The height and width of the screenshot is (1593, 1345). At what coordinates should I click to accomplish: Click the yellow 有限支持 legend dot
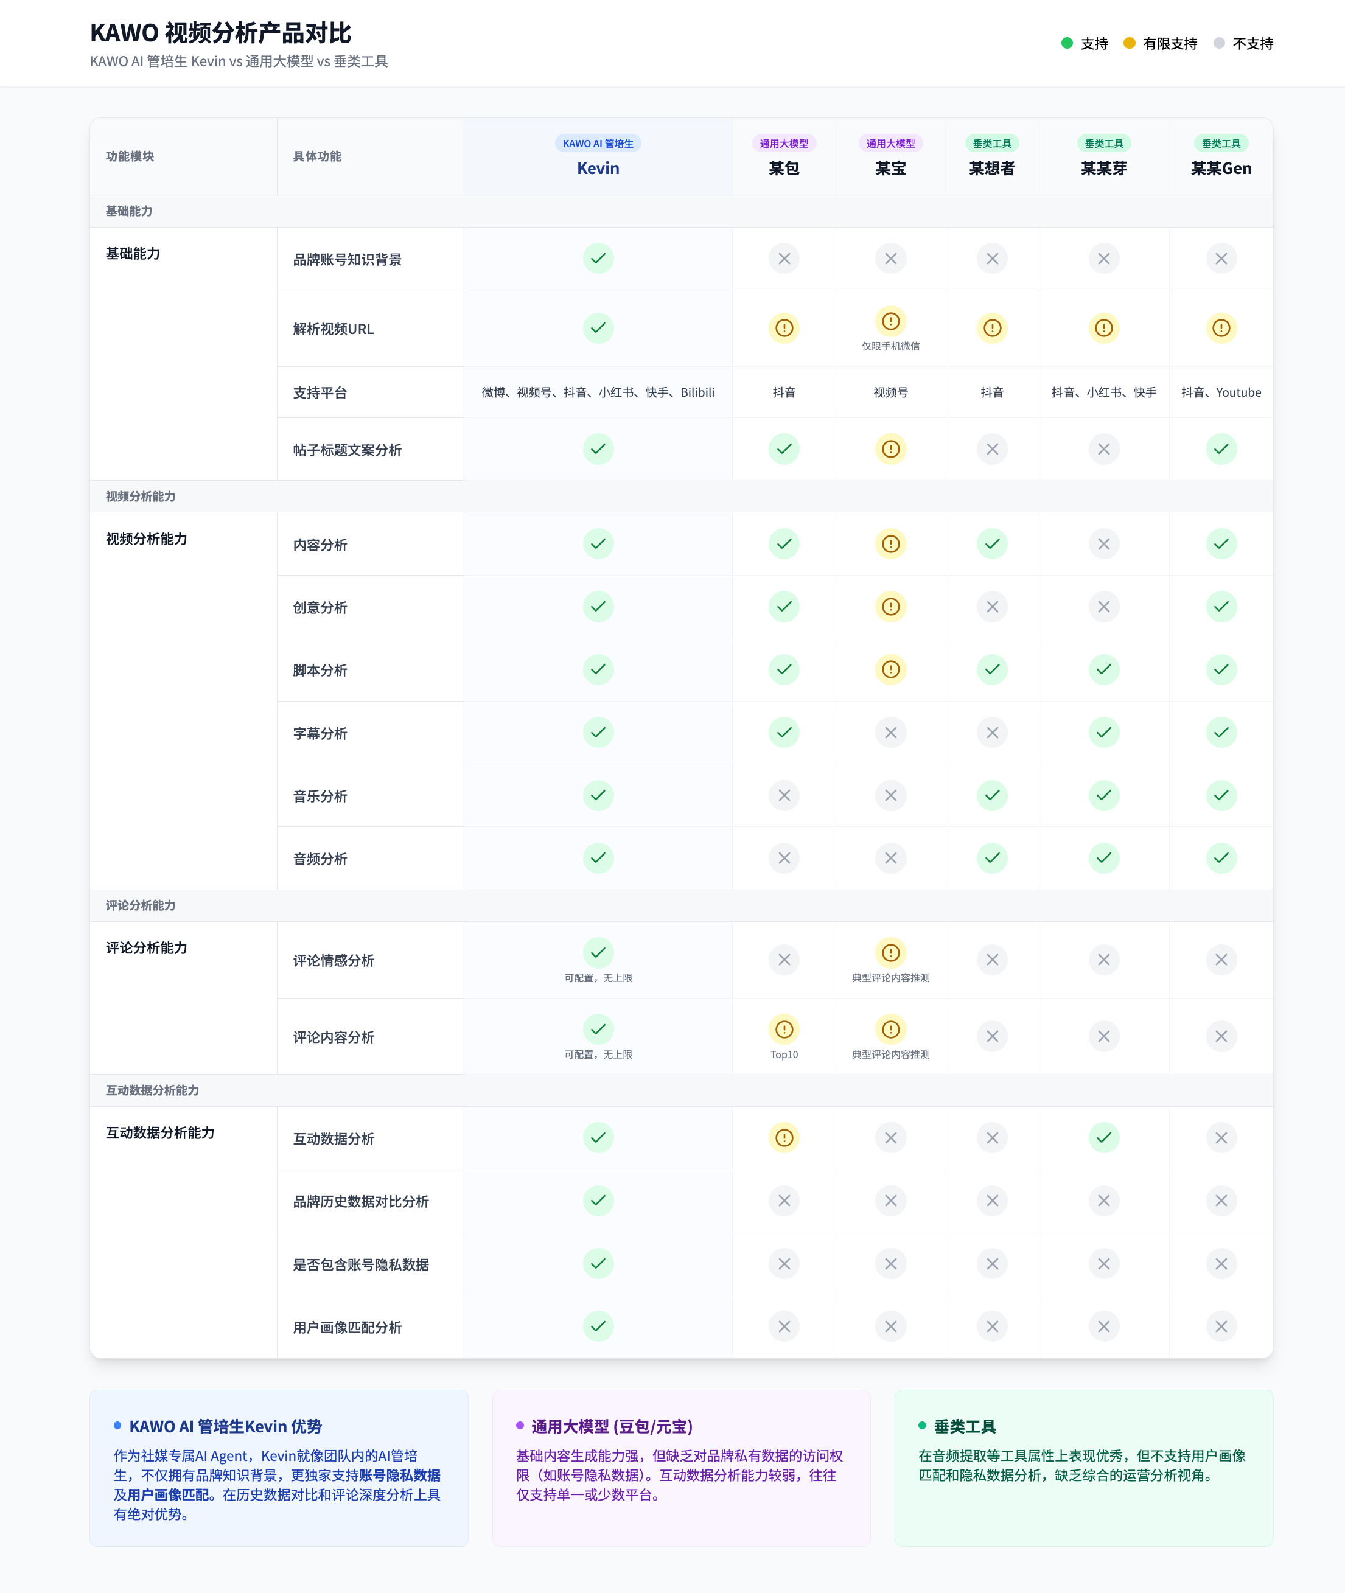[x=1129, y=43]
